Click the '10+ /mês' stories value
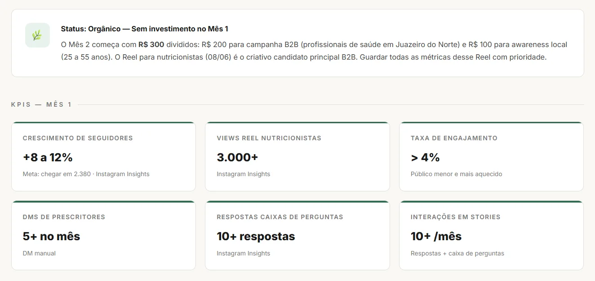The image size is (595, 281). 436,236
